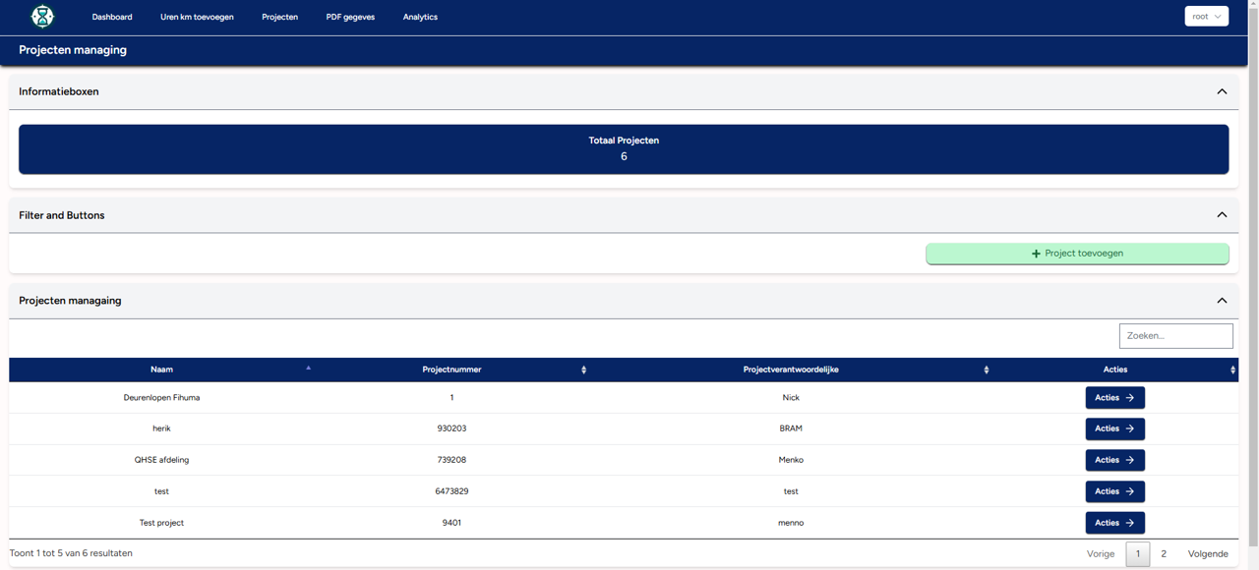
Task: Go to Uren km toevoegen
Action: tap(197, 17)
